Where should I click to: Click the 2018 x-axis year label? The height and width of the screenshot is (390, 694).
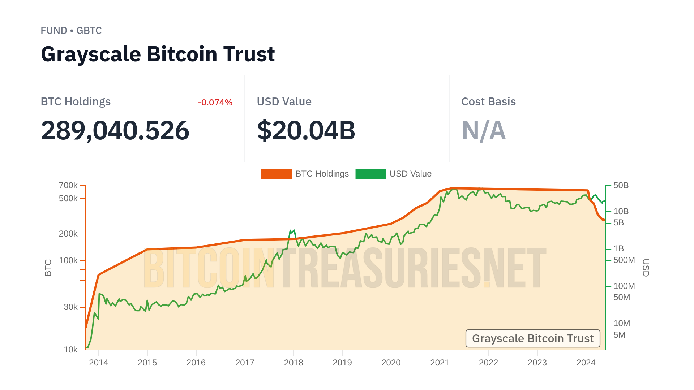coord(294,363)
